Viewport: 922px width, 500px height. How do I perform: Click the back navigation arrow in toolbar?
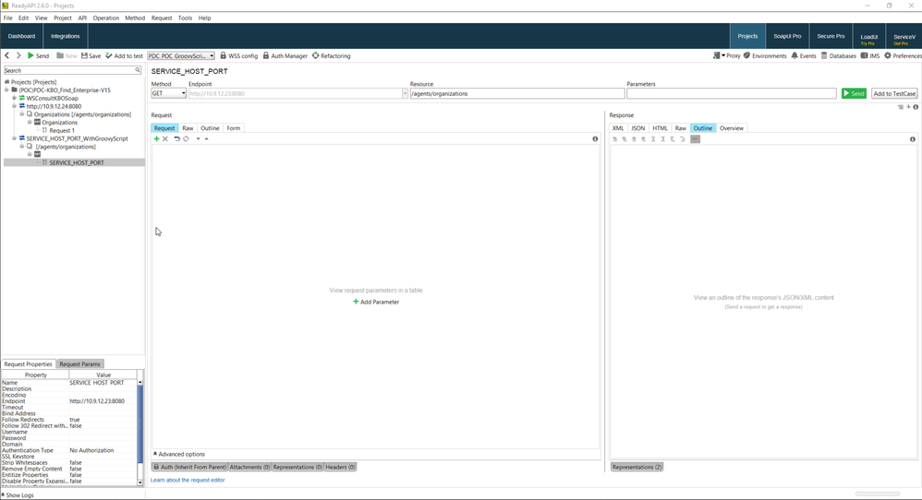pos(7,55)
